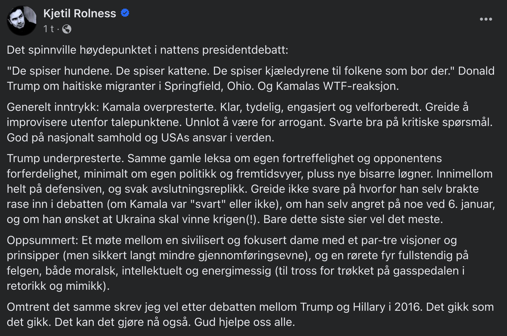This screenshot has height=336, width=507.
Task: Click the blue verified badge icon
Action: pos(125,13)
